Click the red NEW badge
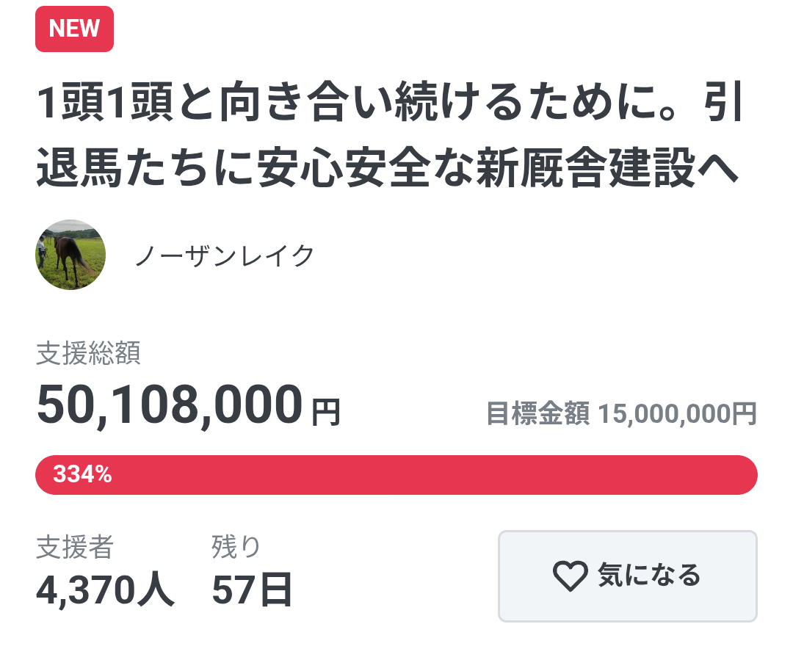 coord(74,29)
